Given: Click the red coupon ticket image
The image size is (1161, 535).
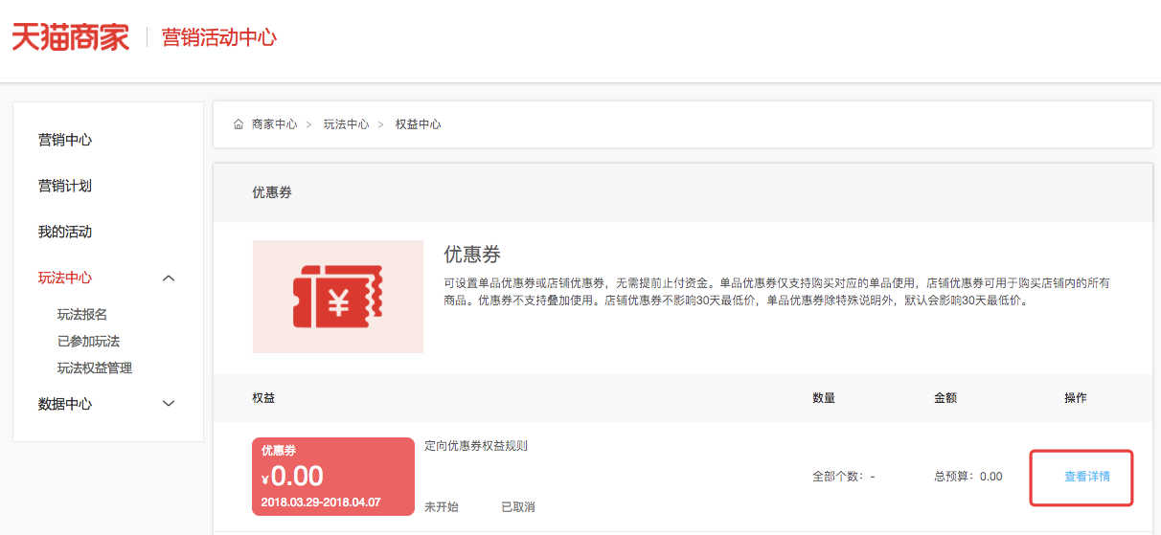Looking at the screenshot, I should 337,297.
